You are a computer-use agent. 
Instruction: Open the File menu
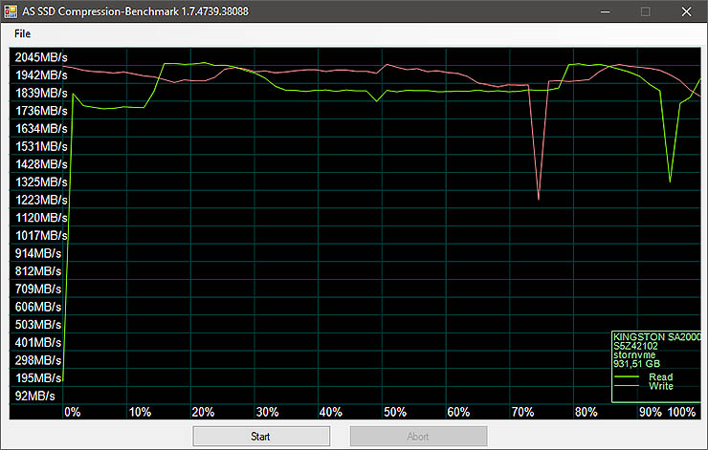point(22,33)
